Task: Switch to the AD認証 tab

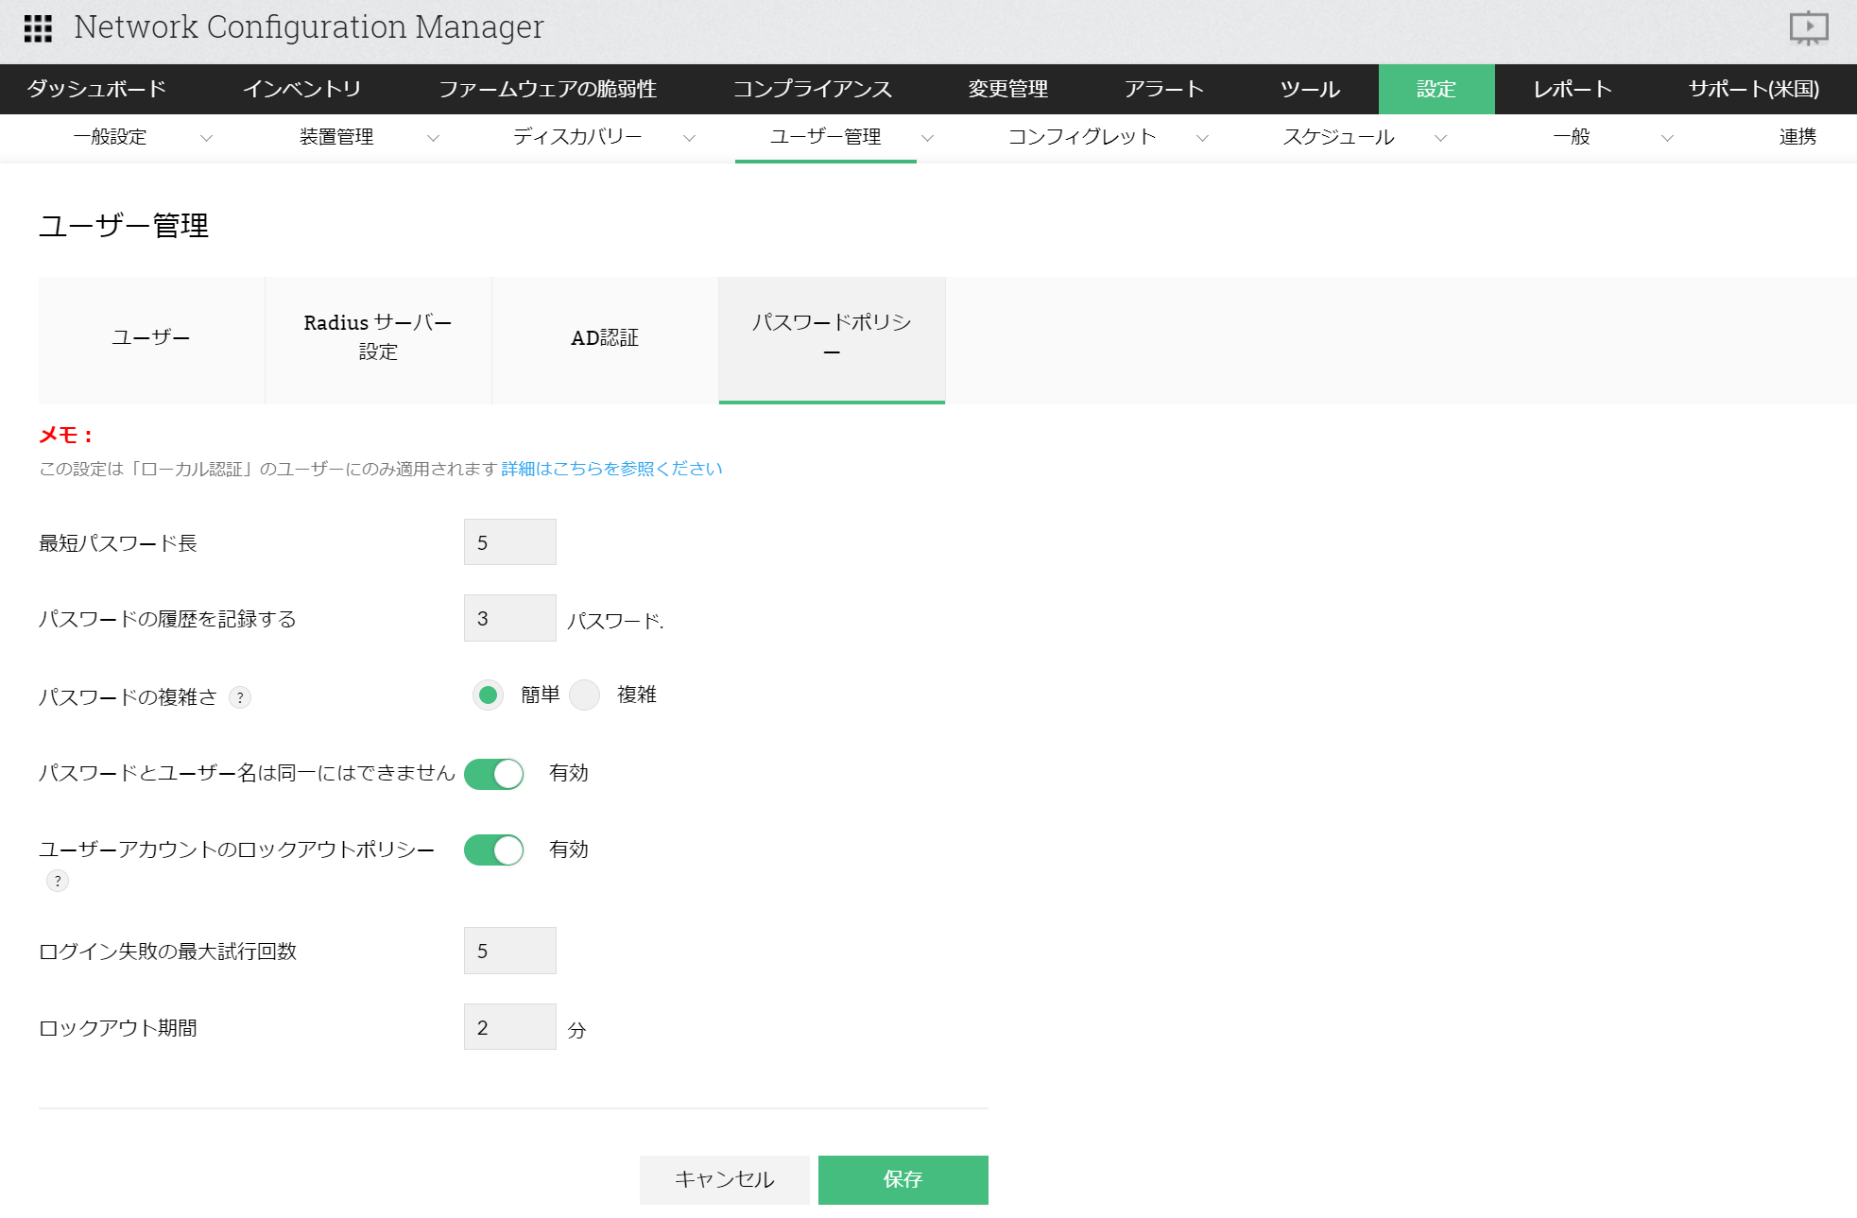Action: (605, 338)
